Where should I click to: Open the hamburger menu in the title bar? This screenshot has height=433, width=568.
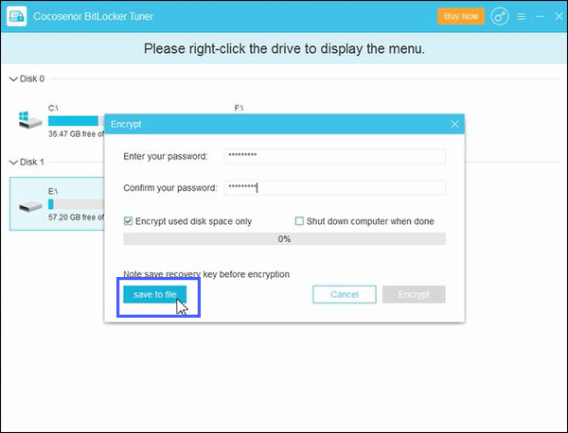[522, 17]
